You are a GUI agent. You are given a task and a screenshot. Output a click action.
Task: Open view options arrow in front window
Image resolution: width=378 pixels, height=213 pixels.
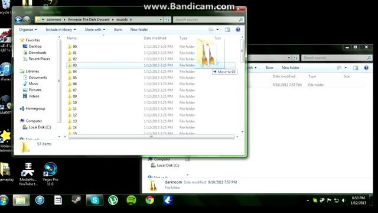pyautogui.click(x=217, y=30)
